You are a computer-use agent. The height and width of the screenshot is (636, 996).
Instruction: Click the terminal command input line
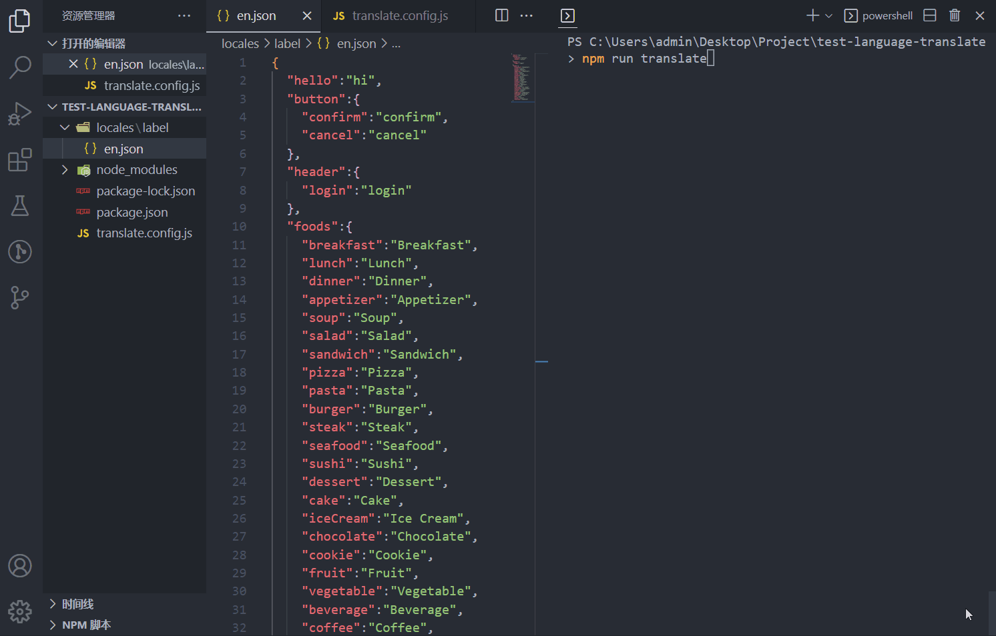pyautogui.click(x=641, y=59)
